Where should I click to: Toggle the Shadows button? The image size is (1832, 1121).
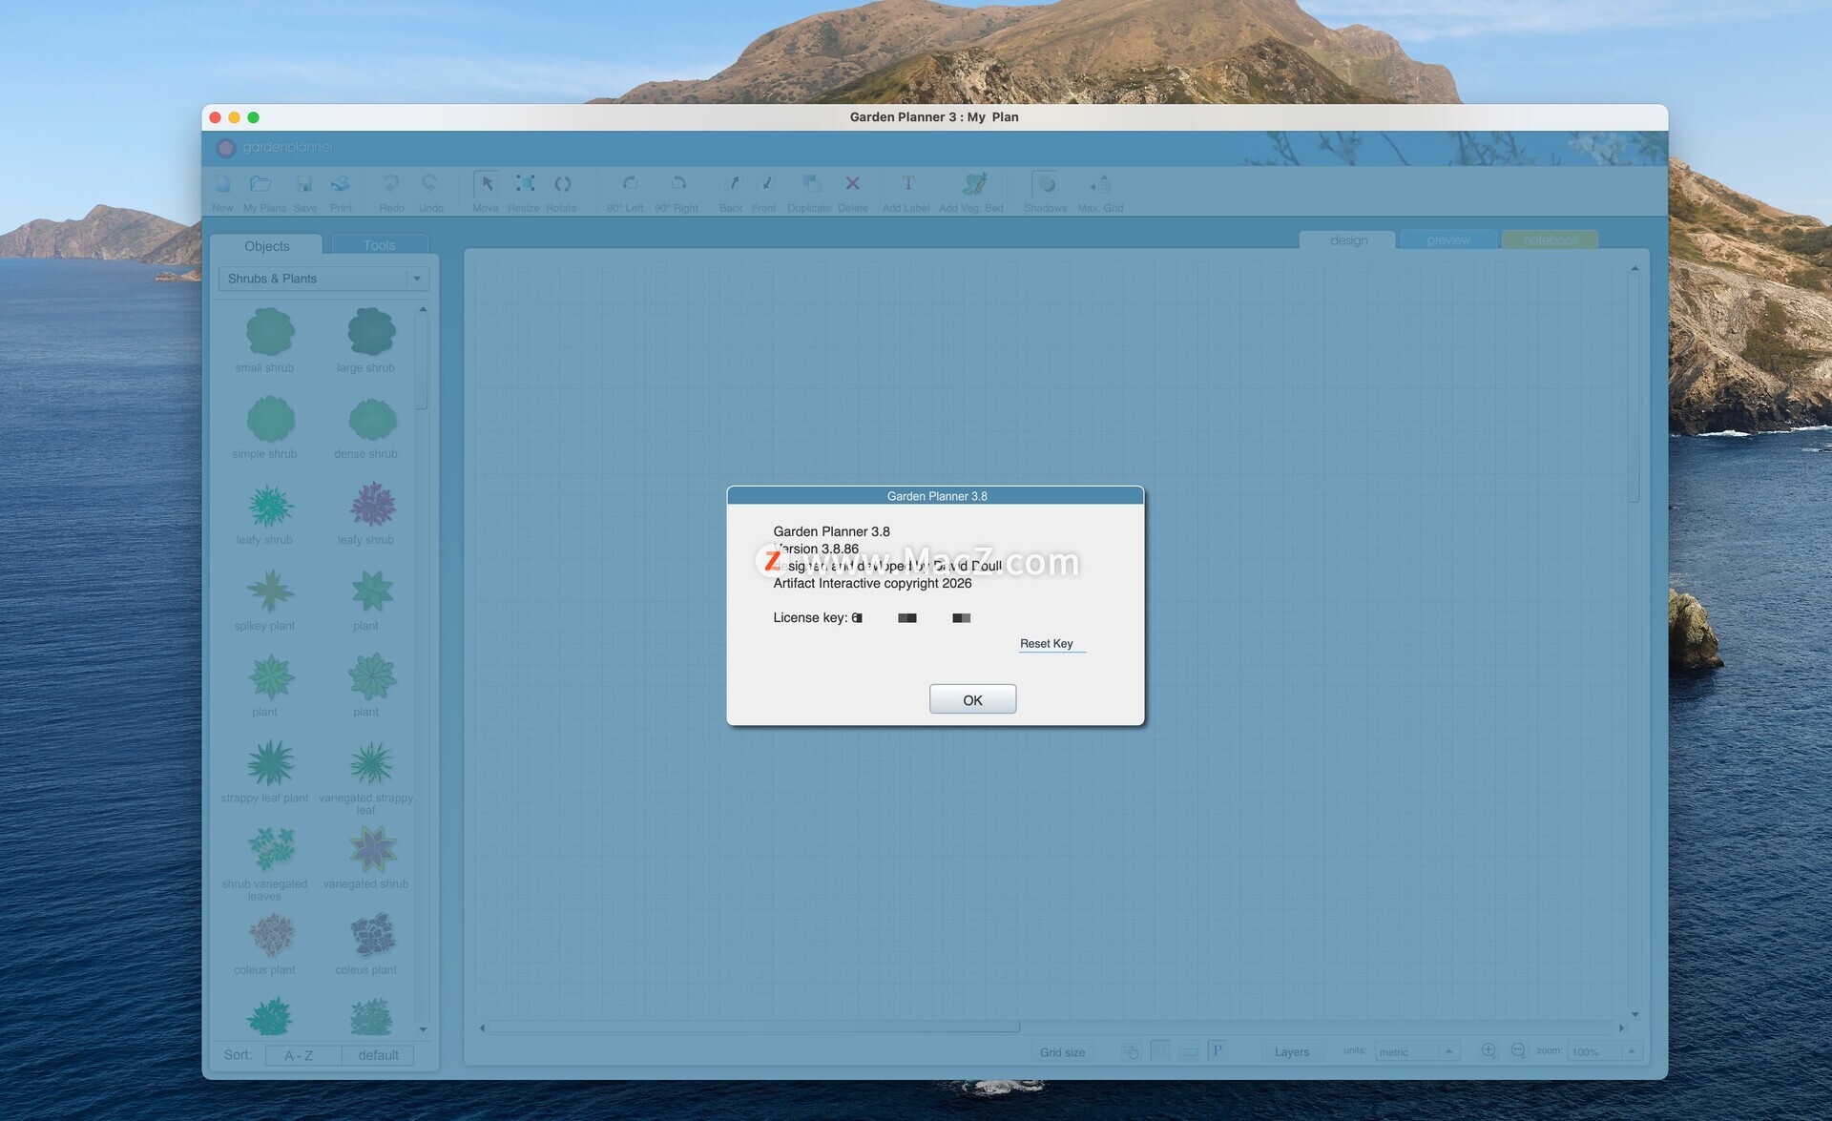(x=1046, y=184)
